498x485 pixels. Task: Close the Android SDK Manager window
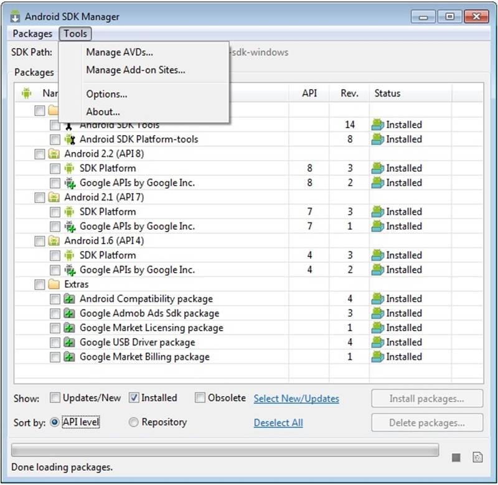pos(476,17)
